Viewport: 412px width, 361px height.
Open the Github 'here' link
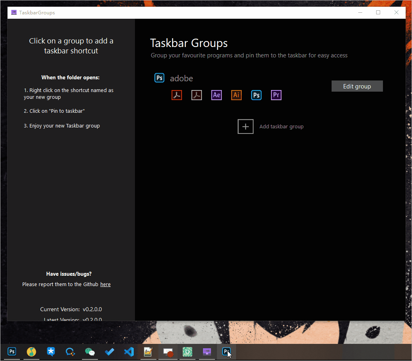click(x=105, y=284)
